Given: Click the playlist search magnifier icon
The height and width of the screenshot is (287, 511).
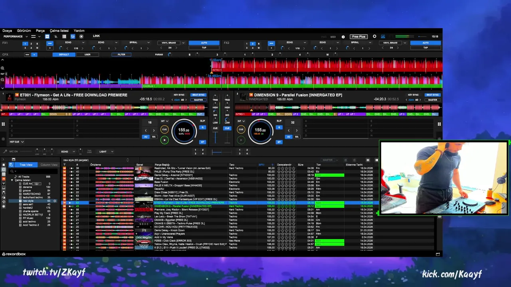Looking at the screenshot, I should point(12,171).
